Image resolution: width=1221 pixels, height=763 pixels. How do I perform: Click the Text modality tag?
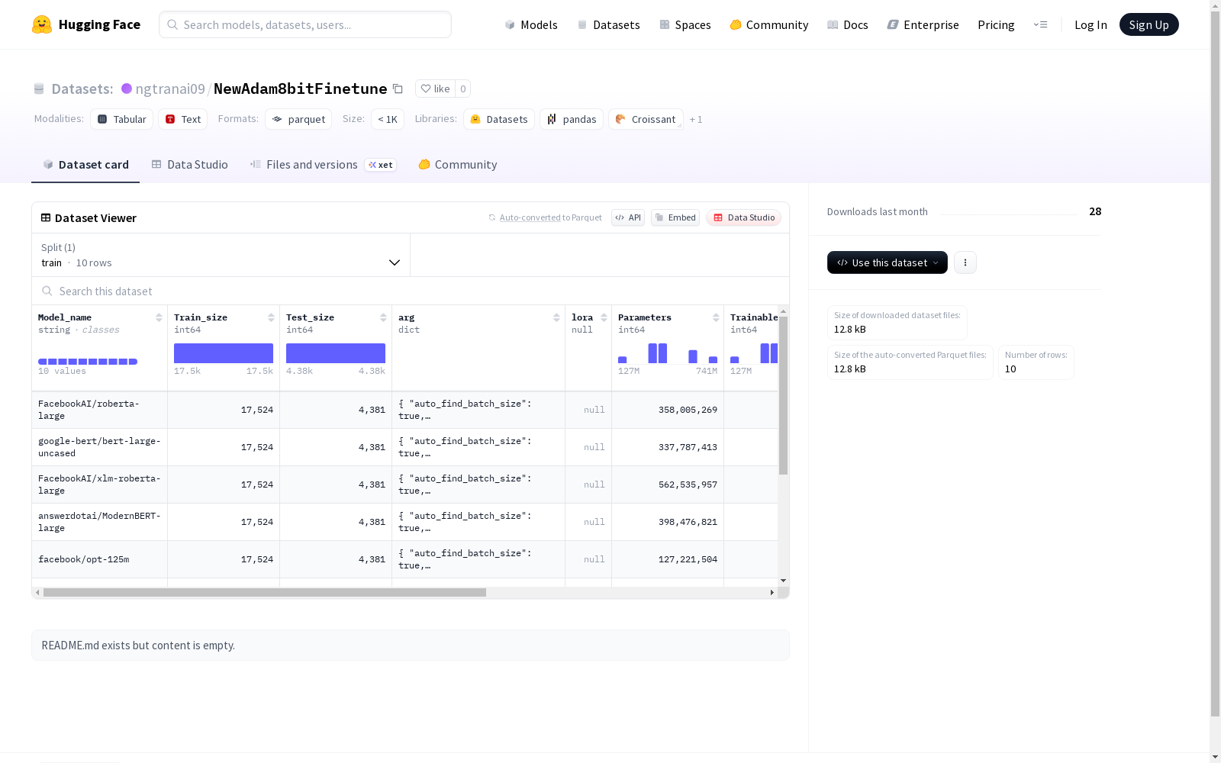click(x=183, y=119)
